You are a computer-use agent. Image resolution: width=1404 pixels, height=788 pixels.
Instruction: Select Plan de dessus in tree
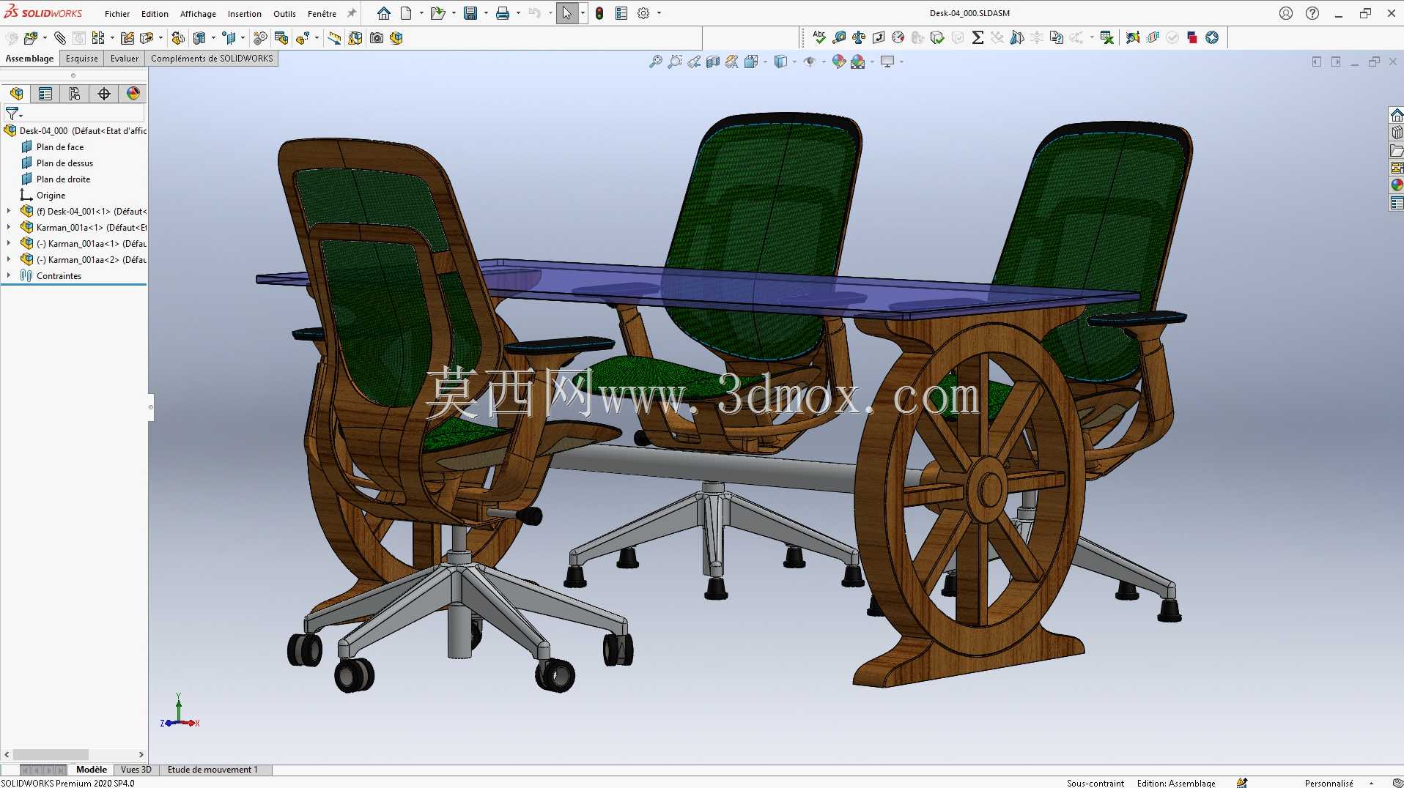pos(64,163)
